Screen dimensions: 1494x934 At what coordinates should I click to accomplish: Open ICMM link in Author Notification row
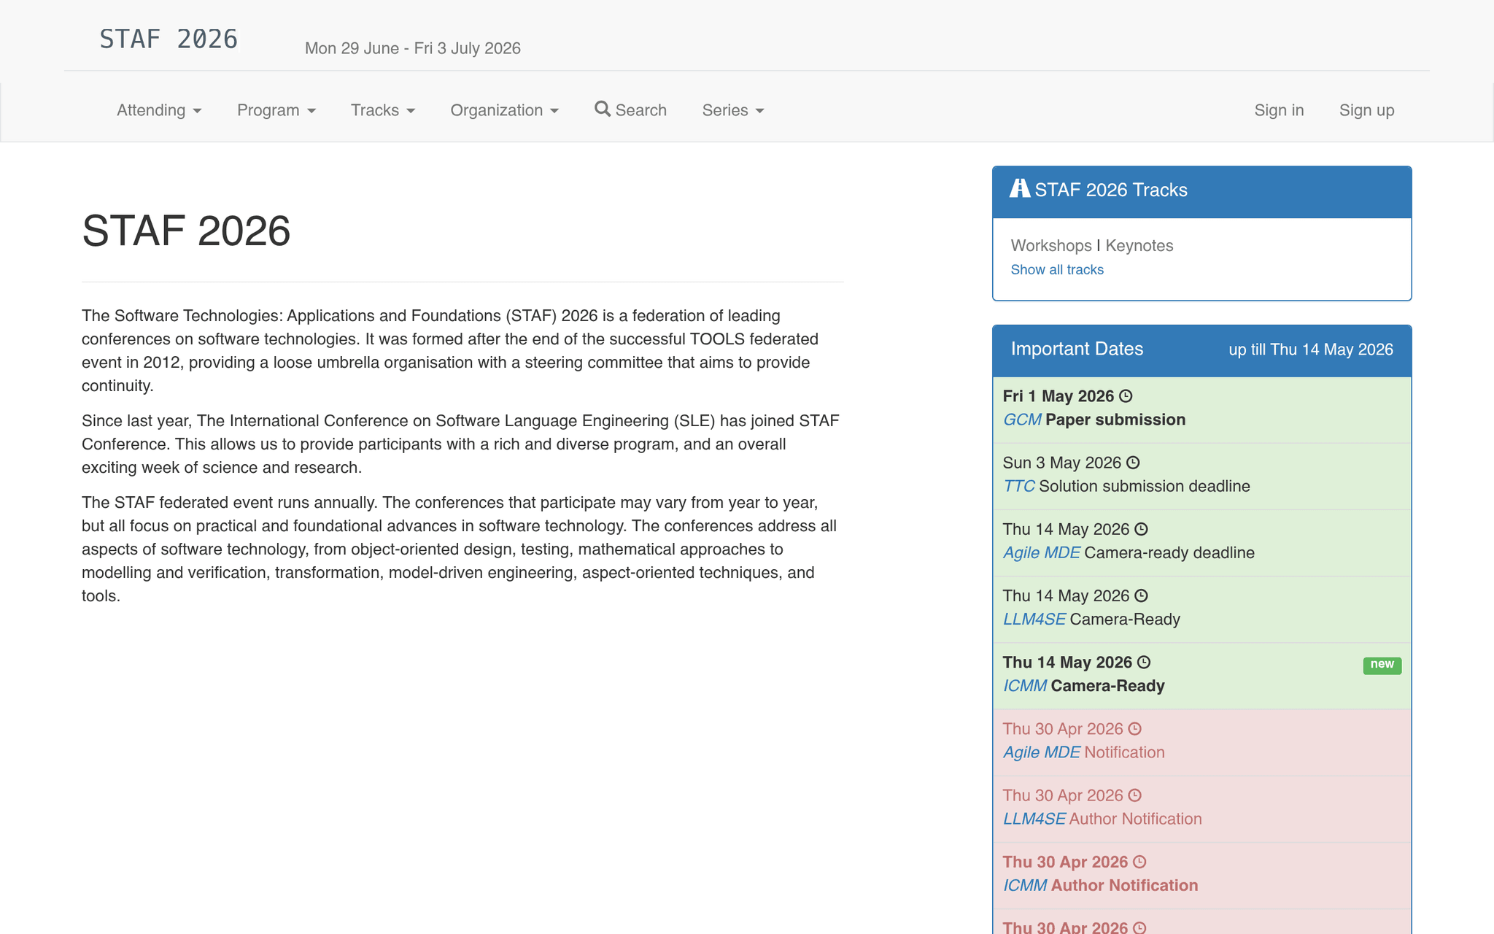pyautogui.click(x=1024, y=884)
